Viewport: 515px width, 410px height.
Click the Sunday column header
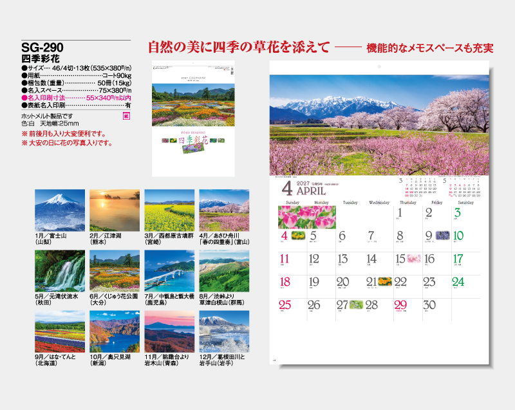point(293,203)
